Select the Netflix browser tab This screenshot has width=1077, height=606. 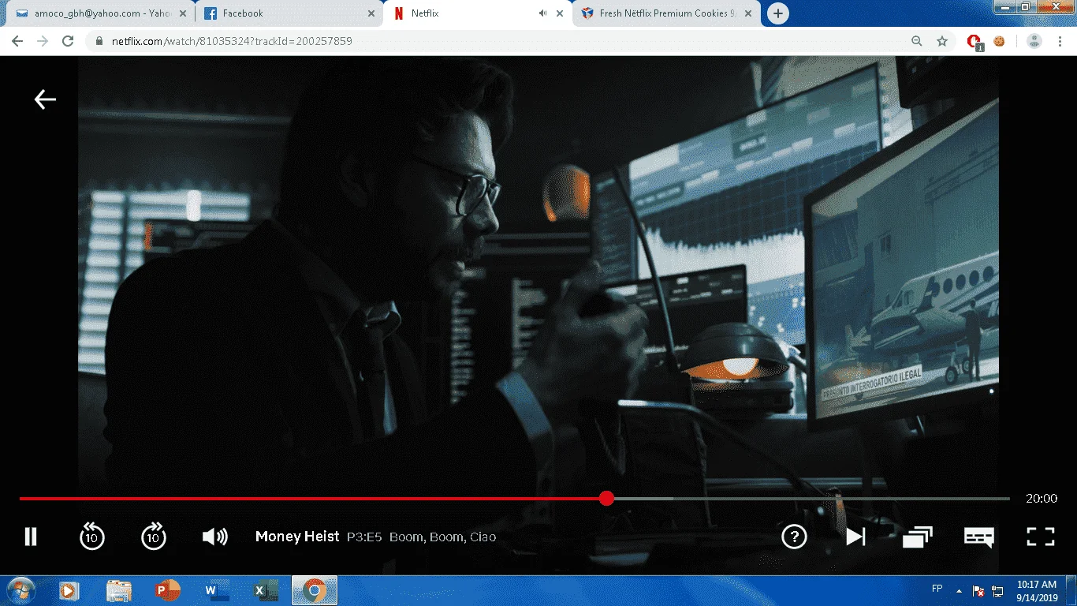point(478,13)
